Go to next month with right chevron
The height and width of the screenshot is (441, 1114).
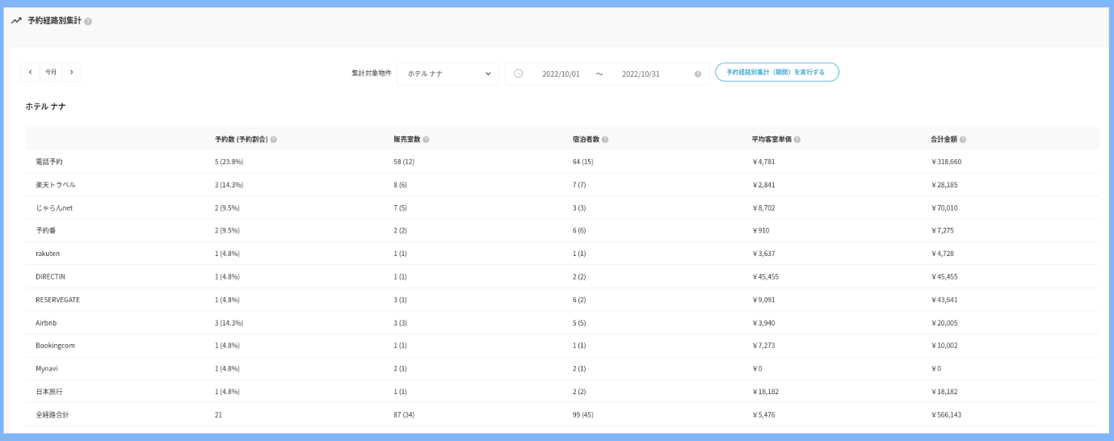click(x=72, y=73)
